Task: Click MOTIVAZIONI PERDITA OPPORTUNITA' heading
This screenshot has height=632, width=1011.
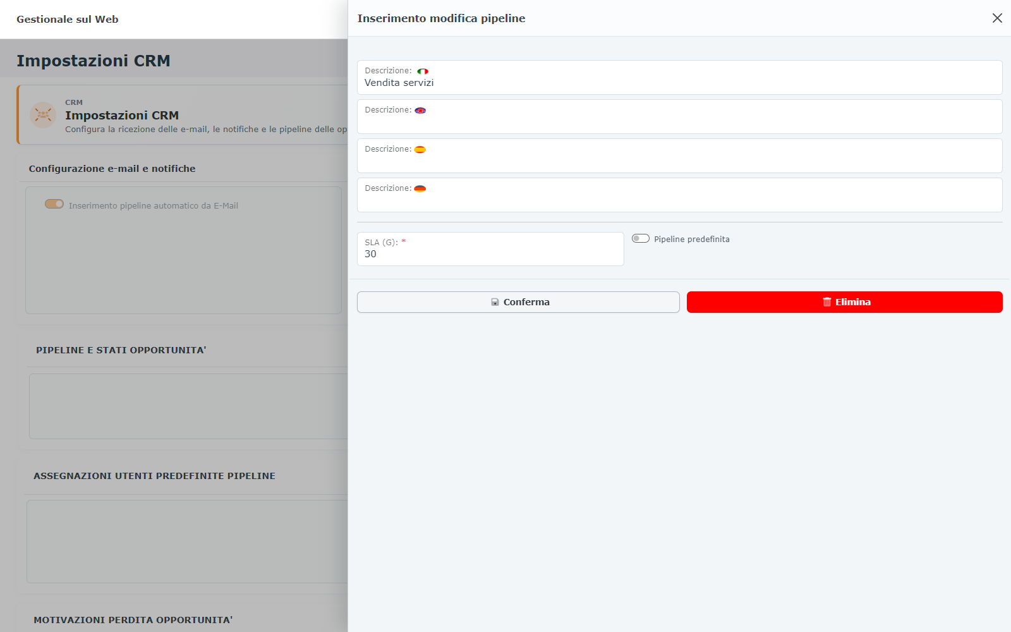Action: [x=133, y=620]
